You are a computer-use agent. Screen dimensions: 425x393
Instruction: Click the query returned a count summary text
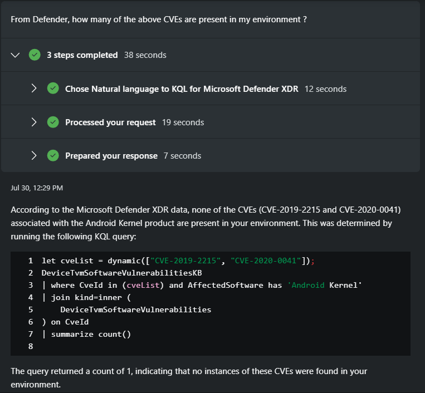click(x=189, y=377)
